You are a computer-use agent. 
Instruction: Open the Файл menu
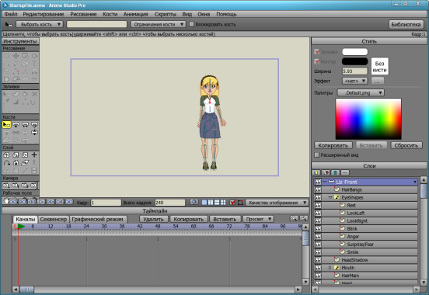point(11,14)
